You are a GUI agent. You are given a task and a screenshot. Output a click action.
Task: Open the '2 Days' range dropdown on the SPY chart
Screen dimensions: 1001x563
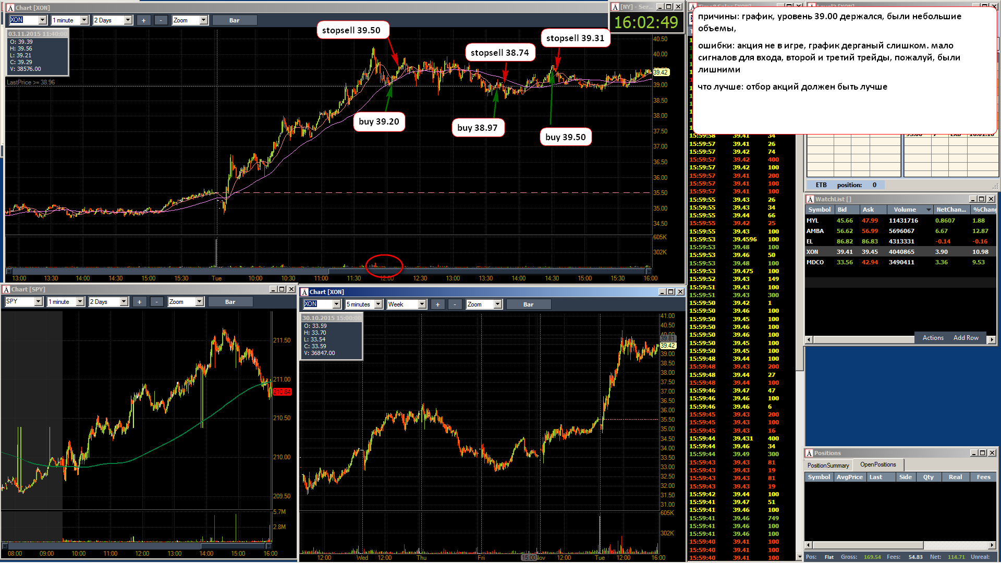124,302
